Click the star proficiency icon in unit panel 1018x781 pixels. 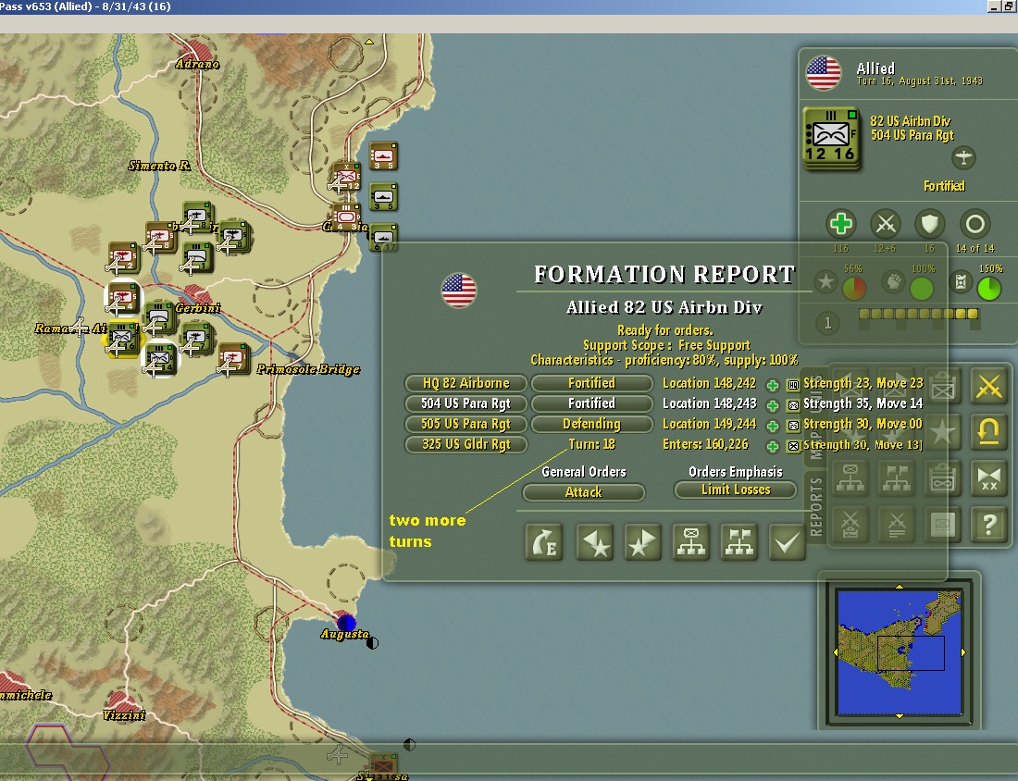(x=826, y=282)
